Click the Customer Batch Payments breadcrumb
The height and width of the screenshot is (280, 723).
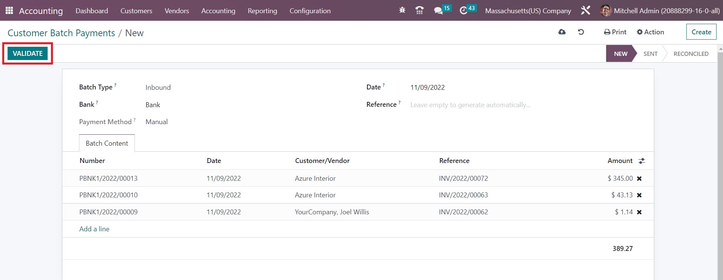click(x=61, y=33)
